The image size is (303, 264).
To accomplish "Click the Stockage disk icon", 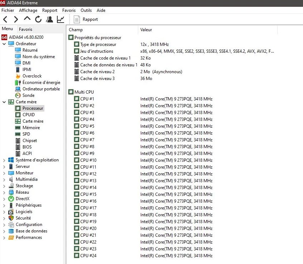I will [11, 186].
